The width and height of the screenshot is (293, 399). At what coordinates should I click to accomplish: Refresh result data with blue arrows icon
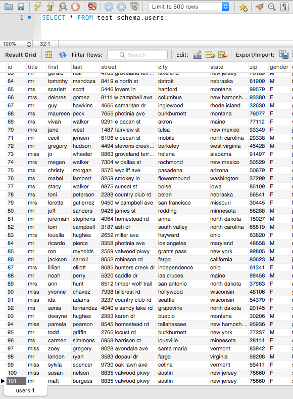pos(63,55)
